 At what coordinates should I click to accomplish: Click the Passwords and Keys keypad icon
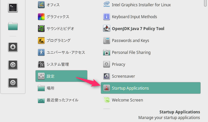click(x=107, y=40)
